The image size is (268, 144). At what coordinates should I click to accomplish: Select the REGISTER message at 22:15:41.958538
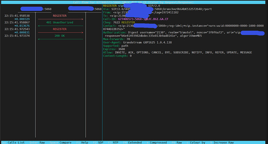60,16
